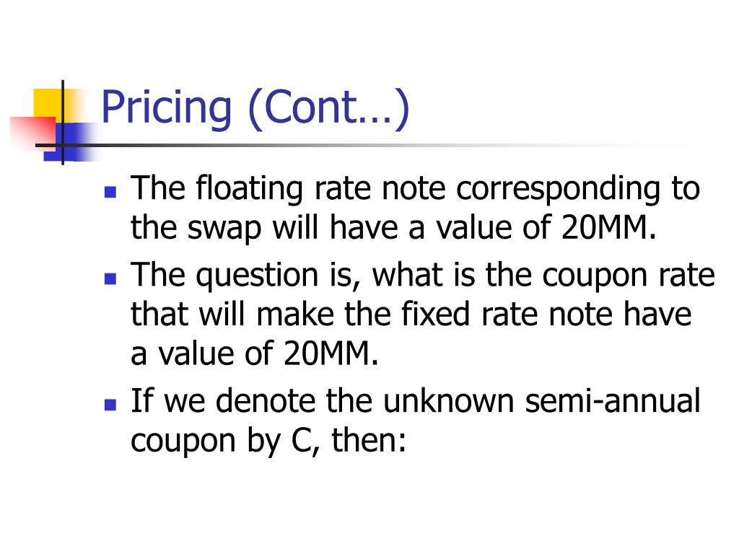739x554 pixels.
Task: Click the word 'swap' in first bullet
Action: click(224, 229)
